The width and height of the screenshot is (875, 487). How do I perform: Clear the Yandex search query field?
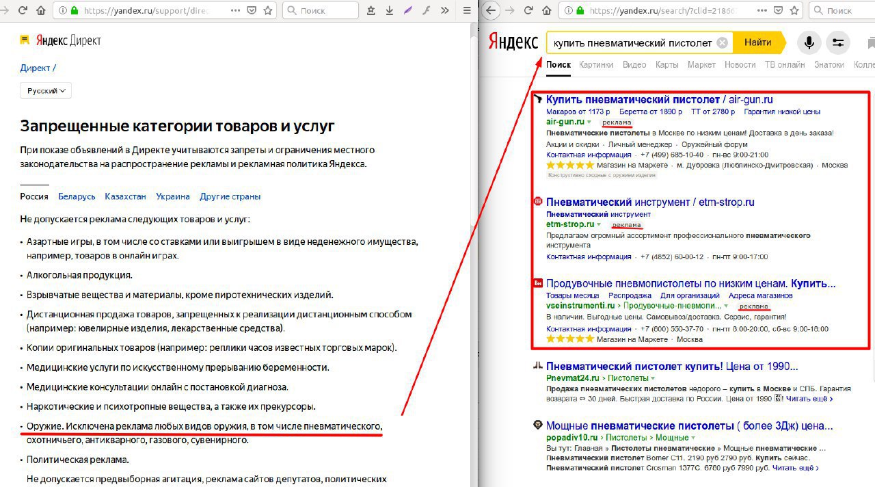click(723, 42)
